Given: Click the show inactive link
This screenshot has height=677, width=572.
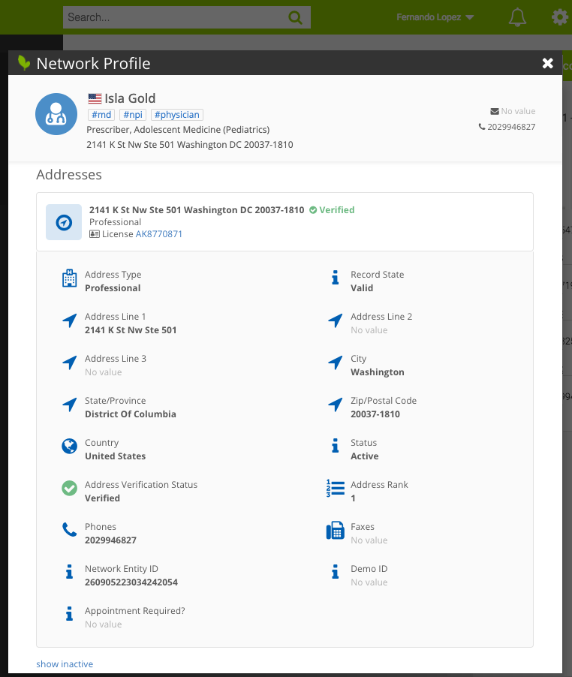Looking at the screenshot, I should coord(65,664).
